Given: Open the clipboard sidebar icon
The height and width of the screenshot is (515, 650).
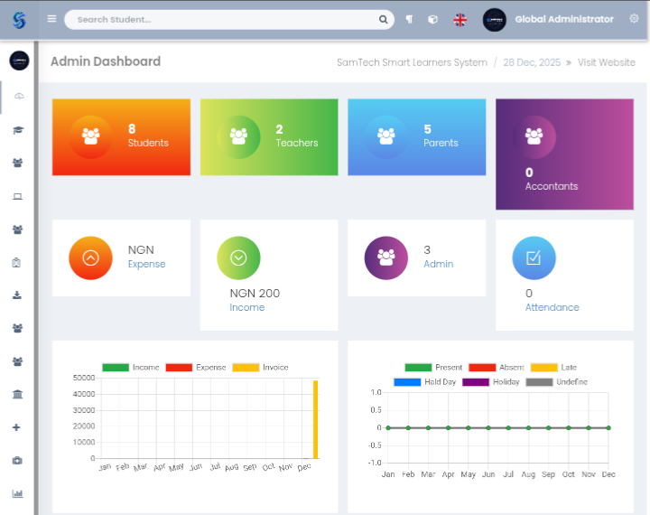Looking at the screenshot, I should click(x=16, y=262).
